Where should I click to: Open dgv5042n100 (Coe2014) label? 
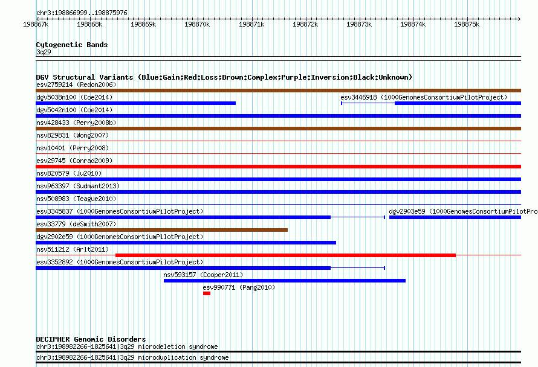click(x=74, y=110)
